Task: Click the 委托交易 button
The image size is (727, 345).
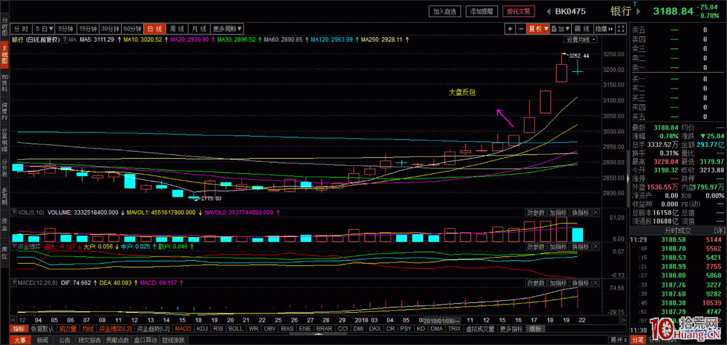Action: [518, 11]
